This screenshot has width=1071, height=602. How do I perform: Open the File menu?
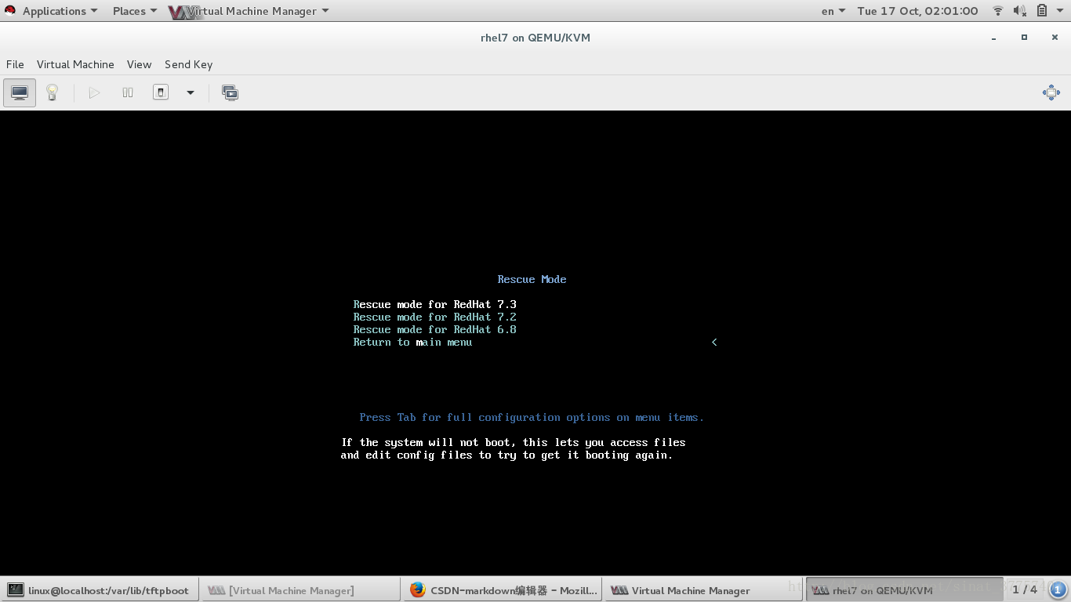click(x=15, y=64)
